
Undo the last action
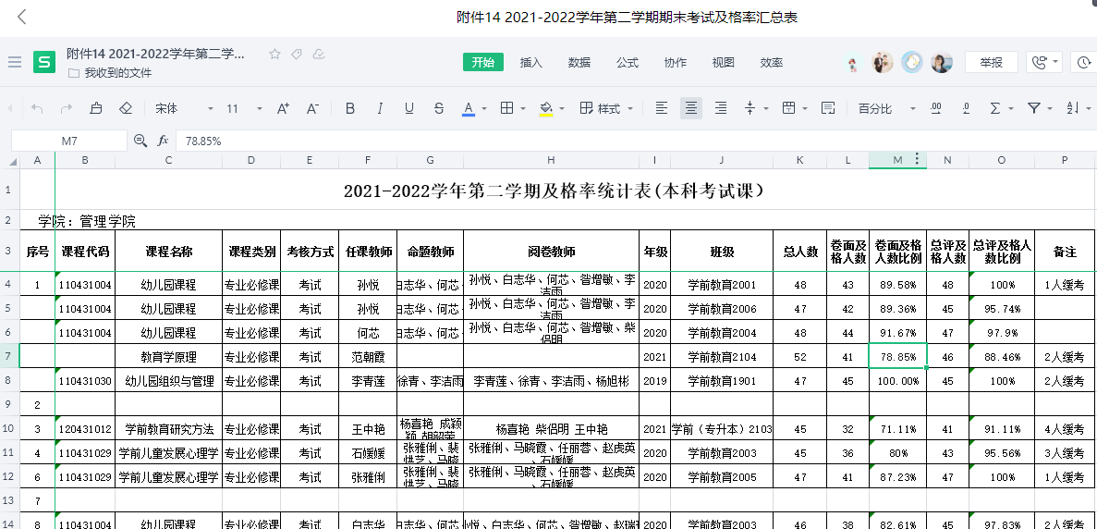(x=37, y=108)
